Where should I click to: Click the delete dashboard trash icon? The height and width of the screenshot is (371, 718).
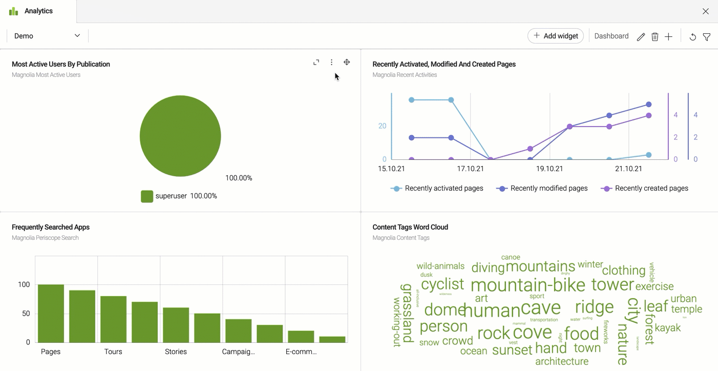[655, 36]
